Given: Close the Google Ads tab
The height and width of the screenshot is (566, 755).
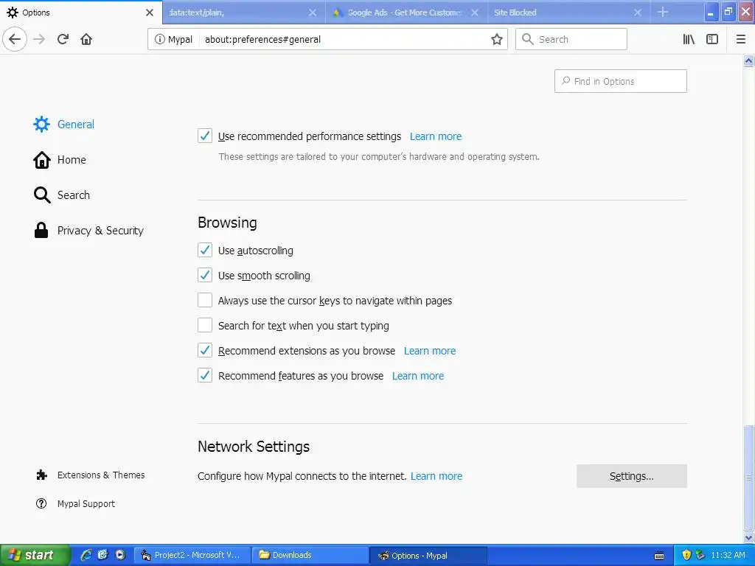Looking at the screenshot, I should [x=475, y=13].
